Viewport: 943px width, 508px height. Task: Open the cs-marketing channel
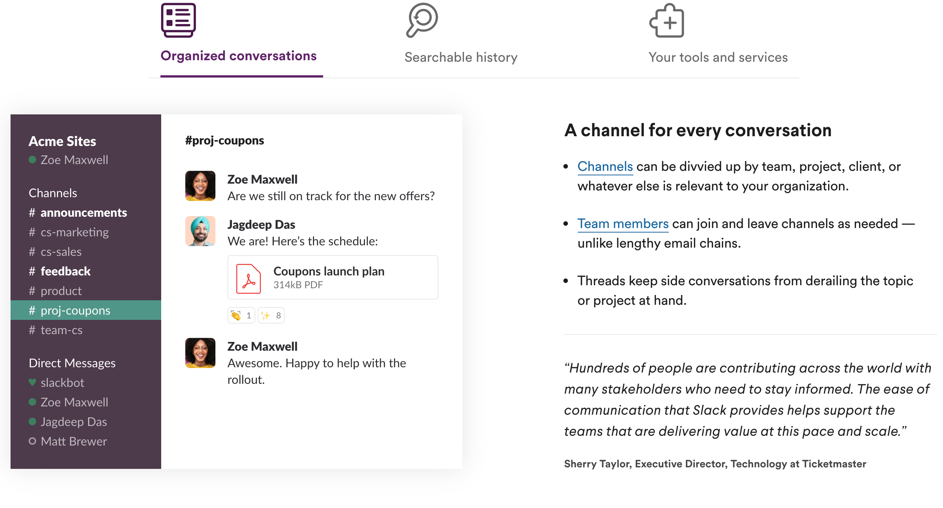75,232
